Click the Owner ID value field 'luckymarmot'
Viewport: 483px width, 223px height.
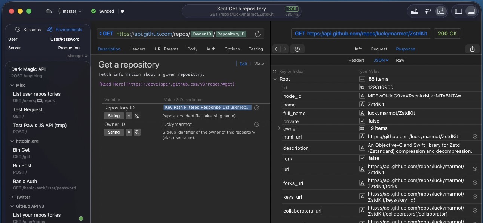click(177, 124)
